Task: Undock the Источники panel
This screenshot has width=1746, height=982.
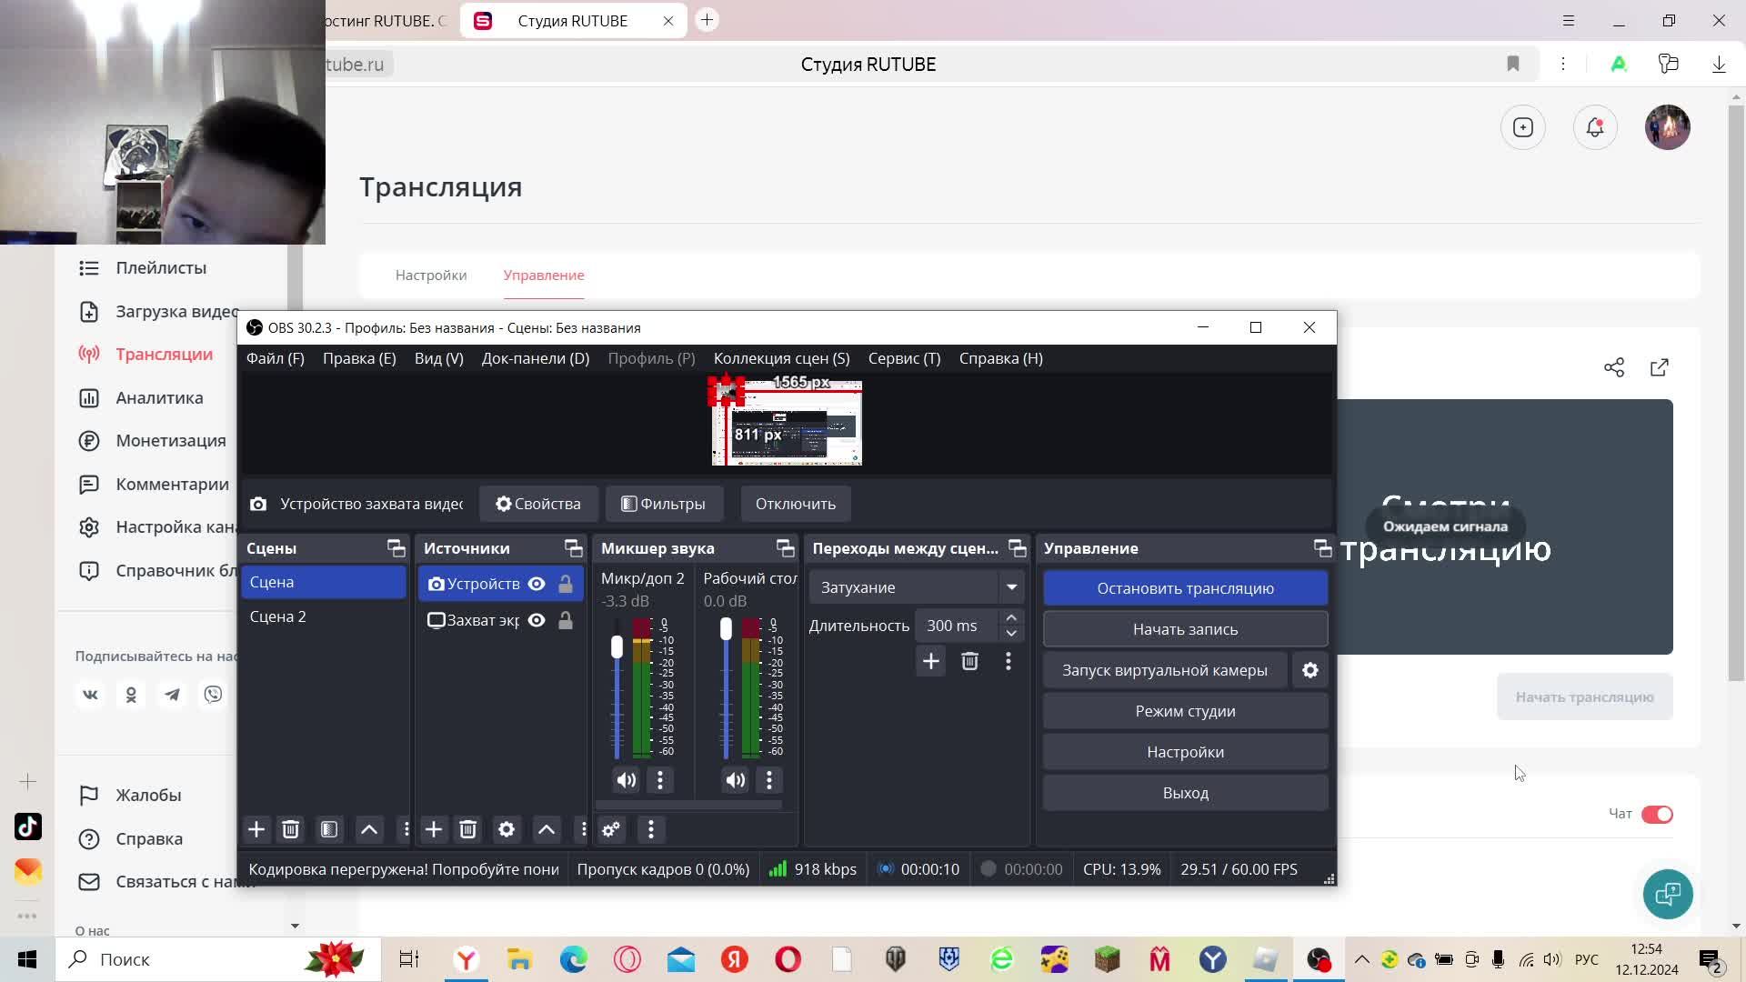Action: [x=573, y=548]
